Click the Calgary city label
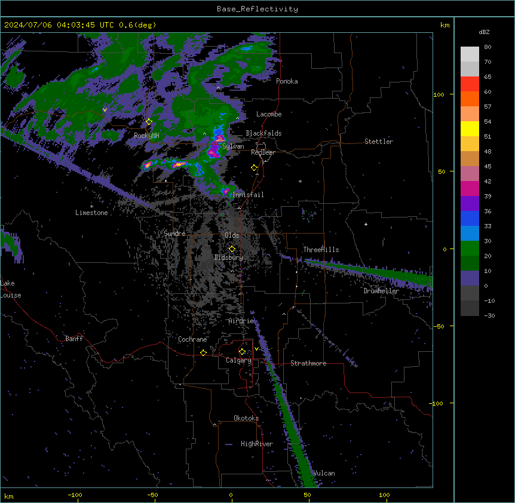 [x=238, y=360]
